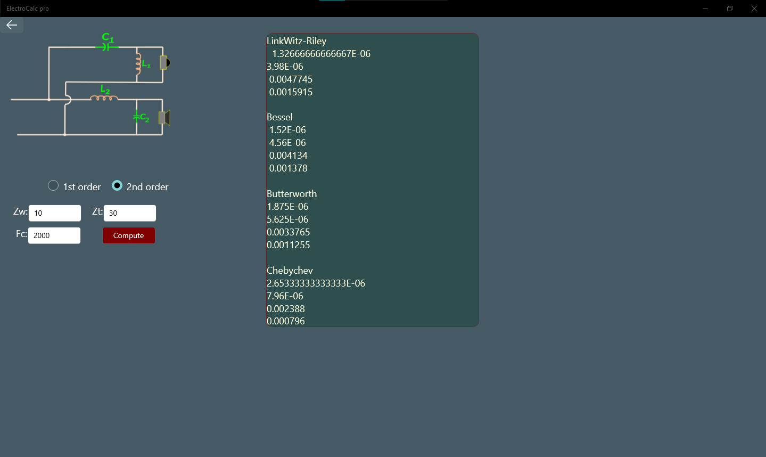Click the ElectroCalc pro title bar text
The image size is (766, 457).
coord(27,8)
